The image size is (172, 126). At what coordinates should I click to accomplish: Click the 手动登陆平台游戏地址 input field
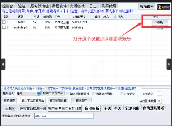point(64,116)
